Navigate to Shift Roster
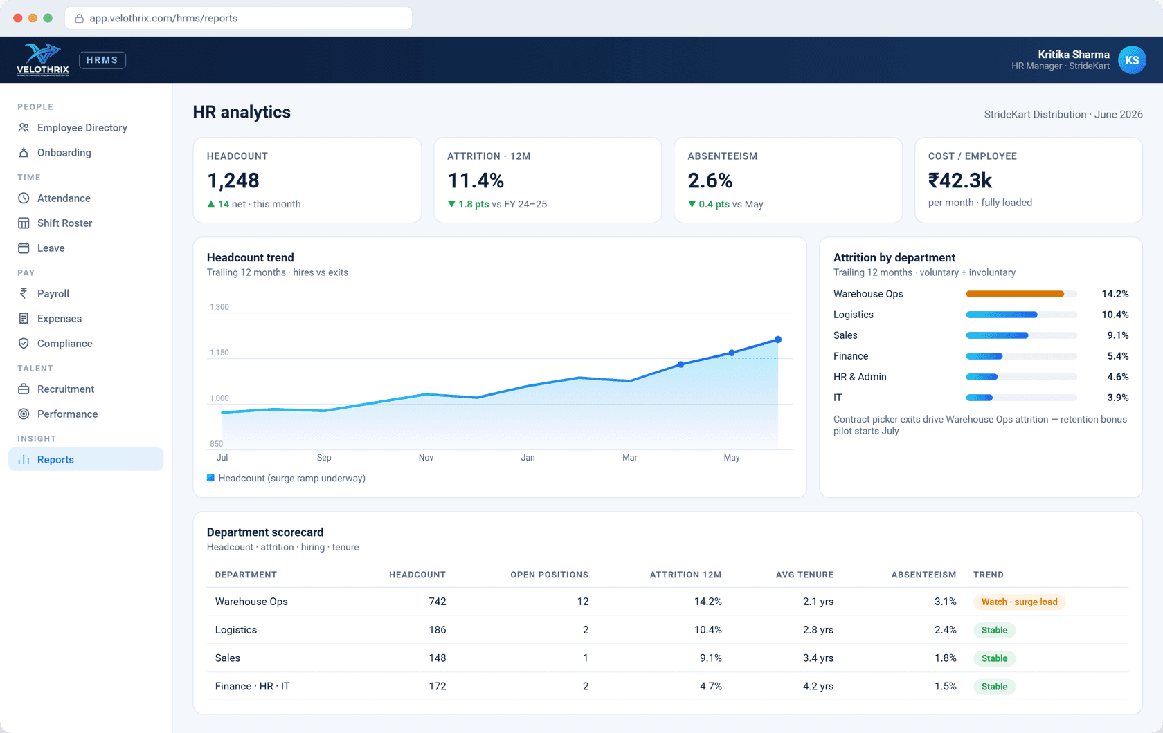 pyautogui.click(x=86, y=223)
